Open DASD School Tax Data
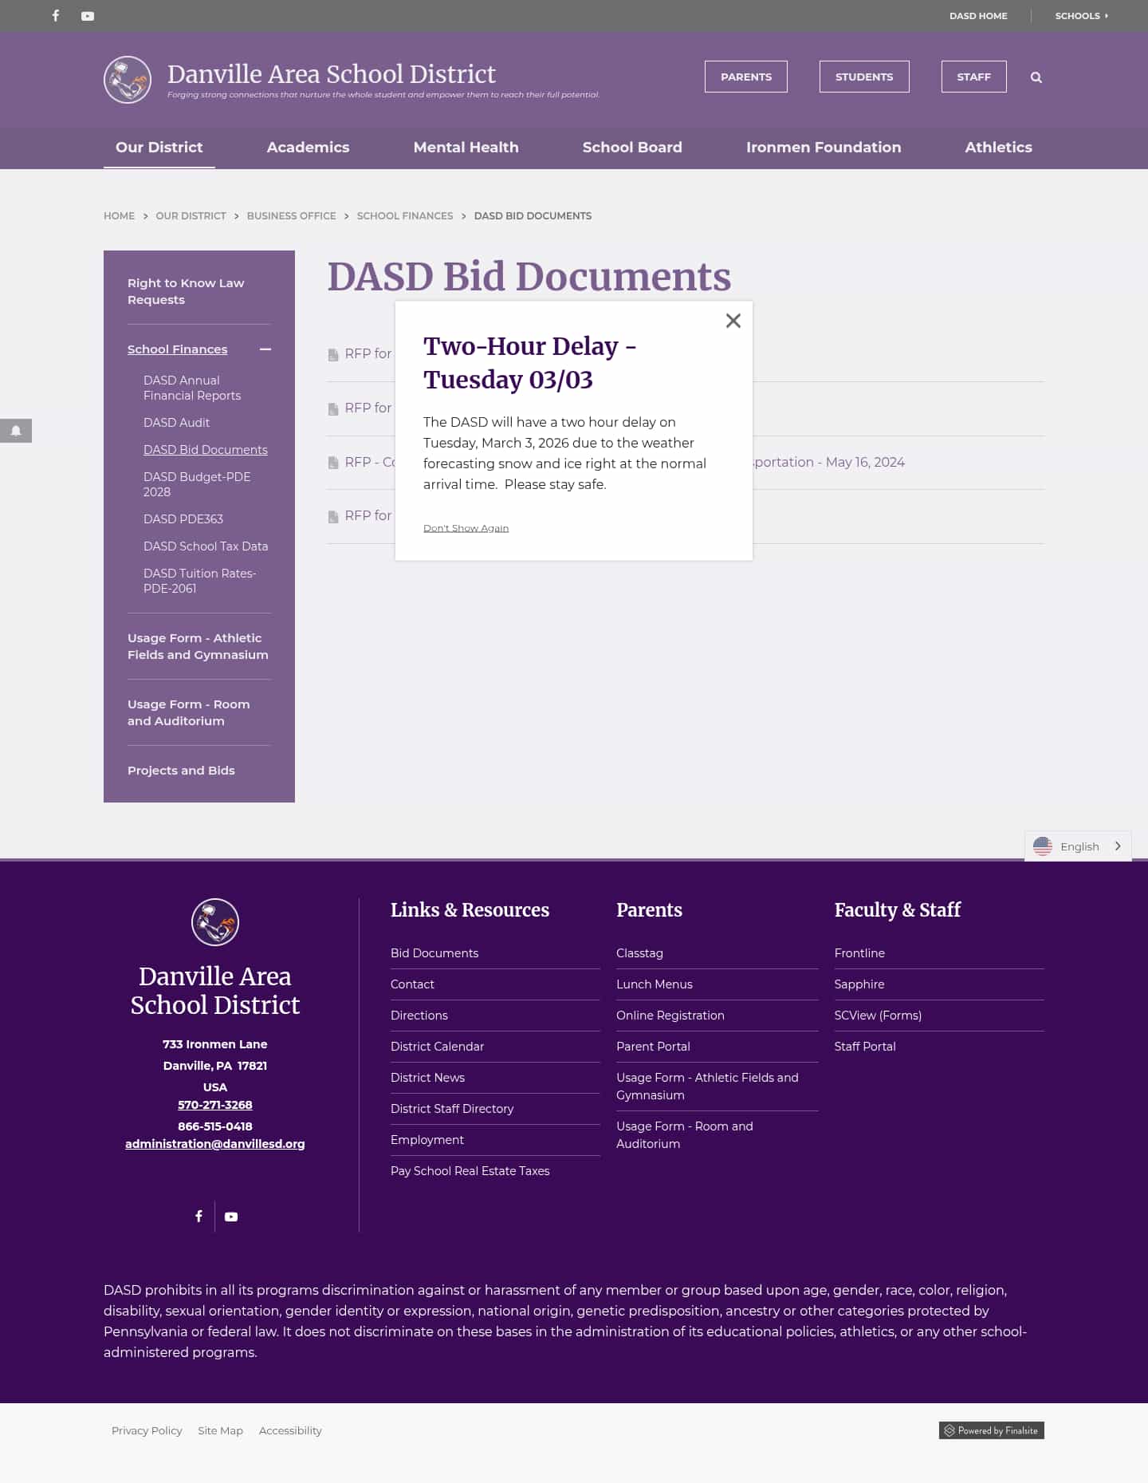Image resolution: width=1148 pixels, height=1483 pixels. 206,546
